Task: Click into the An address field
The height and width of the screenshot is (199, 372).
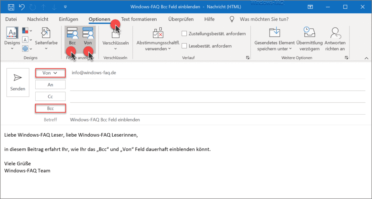Action: 218,85
